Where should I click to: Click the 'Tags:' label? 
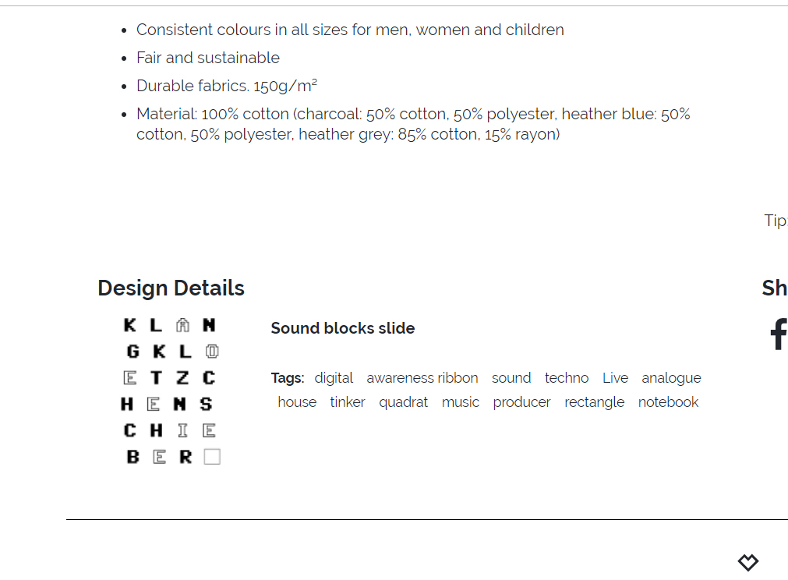[x=288, y=378]
